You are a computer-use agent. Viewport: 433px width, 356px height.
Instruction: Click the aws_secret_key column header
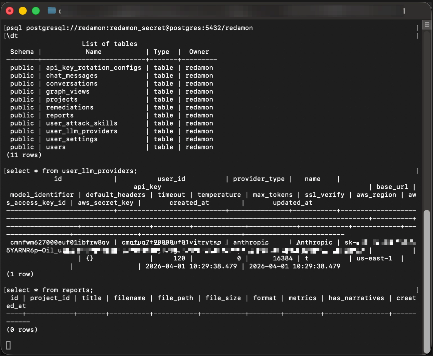click(106, 203)
